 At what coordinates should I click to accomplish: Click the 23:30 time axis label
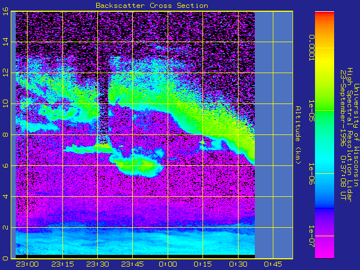click(x=97, y=264)
